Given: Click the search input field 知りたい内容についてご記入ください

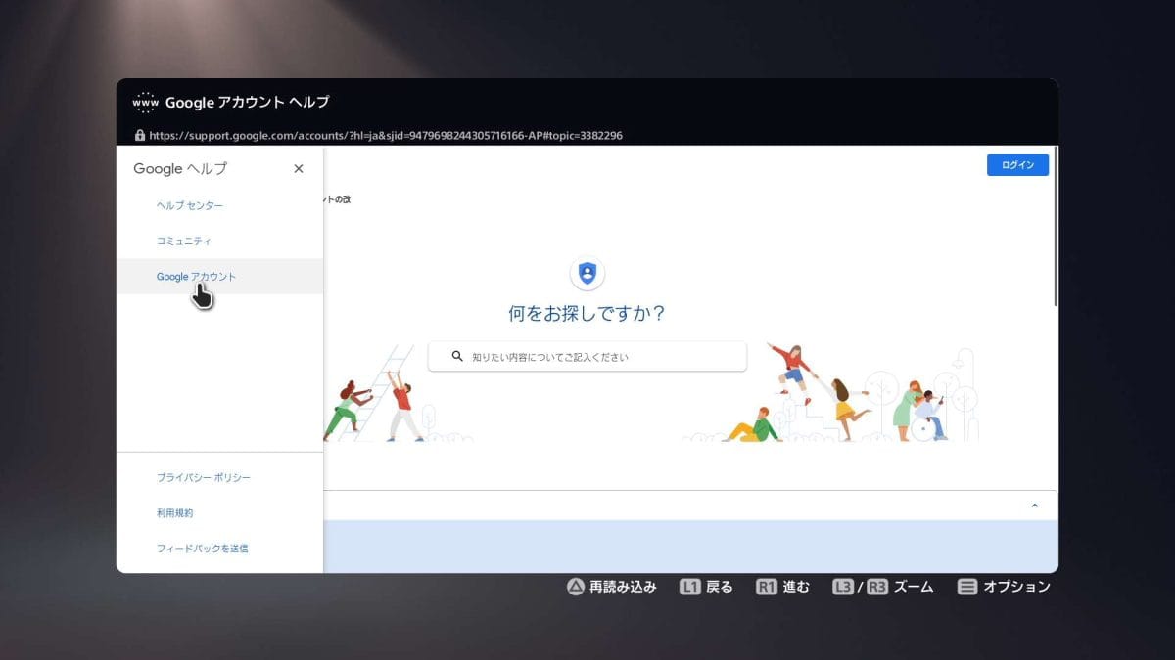Looking at the screenshot, I should [587, 357].
